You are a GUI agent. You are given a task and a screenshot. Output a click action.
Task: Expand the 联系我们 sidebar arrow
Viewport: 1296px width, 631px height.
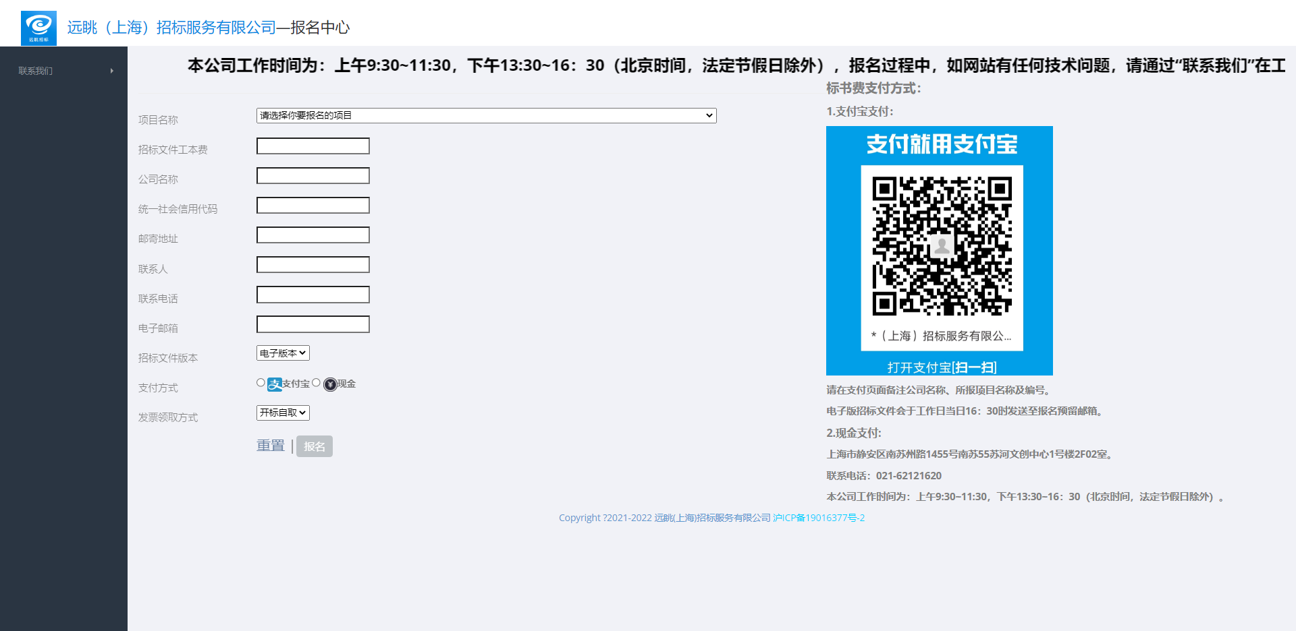click(111, 71)
